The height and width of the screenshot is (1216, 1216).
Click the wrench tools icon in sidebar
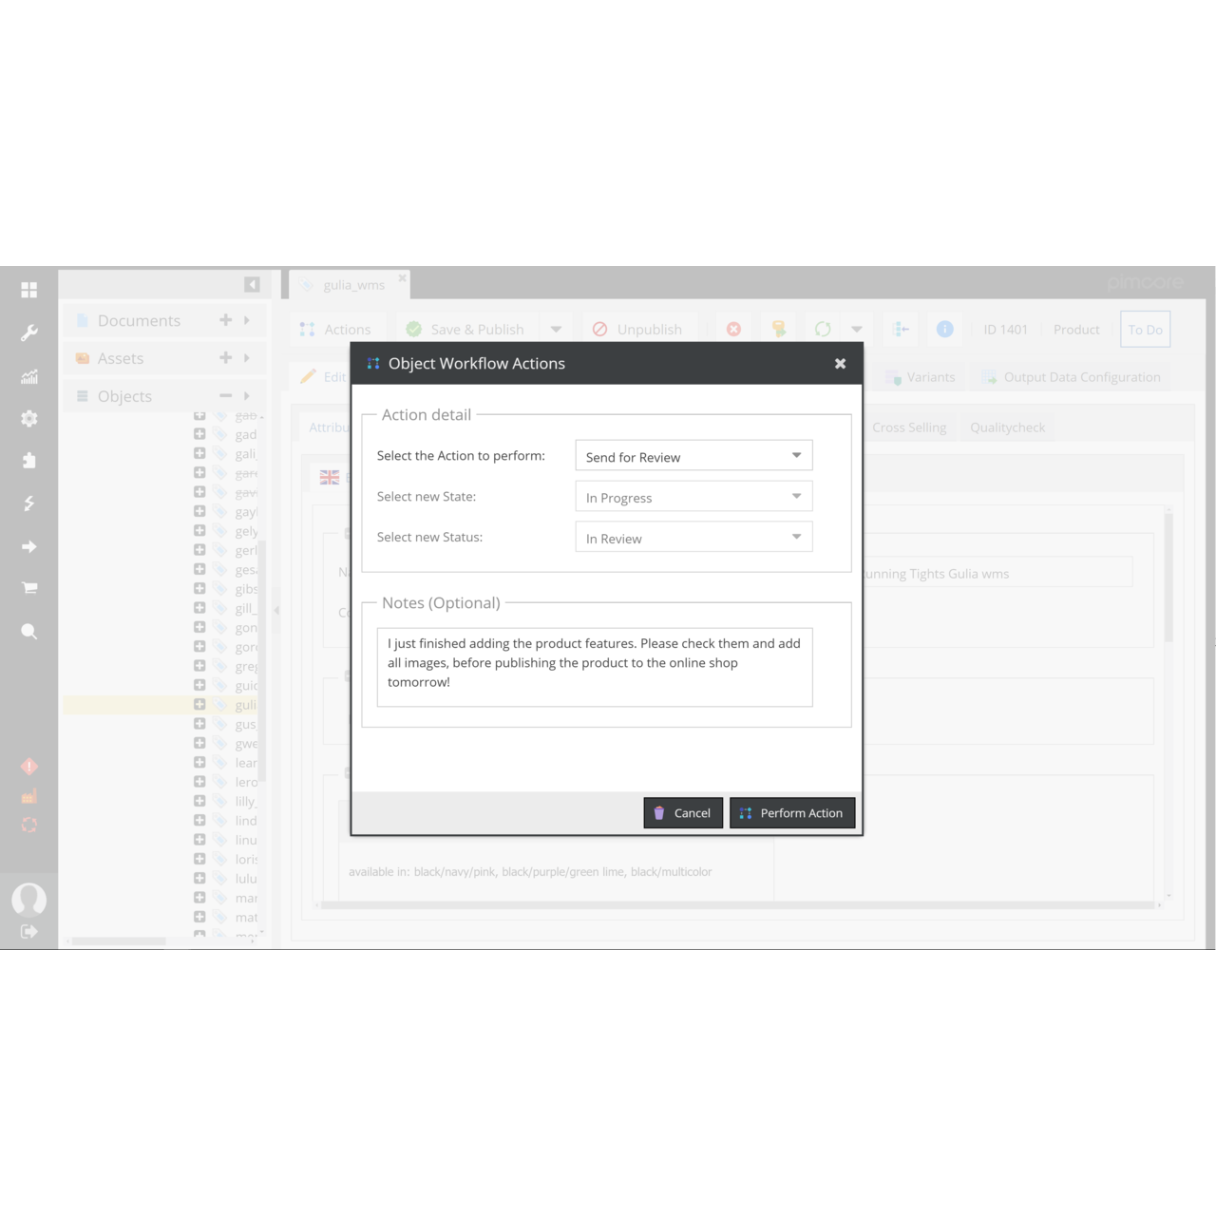pyautogui.click(x=29, y=332)
